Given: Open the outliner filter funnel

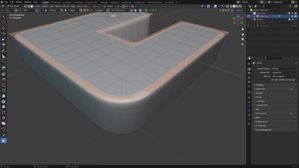Looking at the screenshot, I should click(290, 6).
